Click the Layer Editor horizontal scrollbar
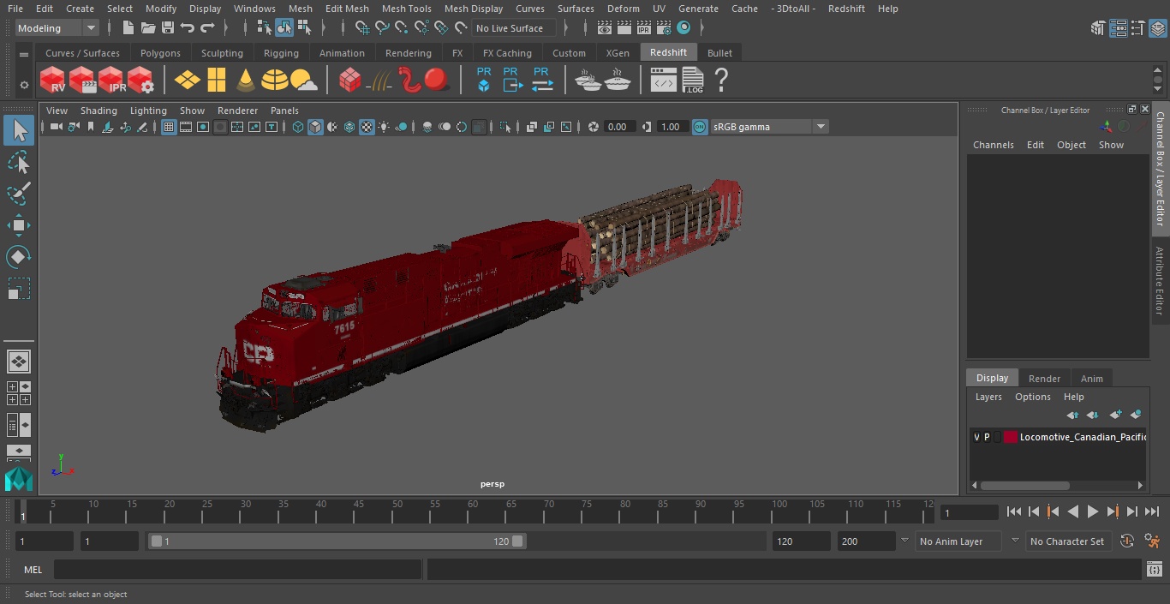Screen dimensions: 1170x604 pos(1024,485)
